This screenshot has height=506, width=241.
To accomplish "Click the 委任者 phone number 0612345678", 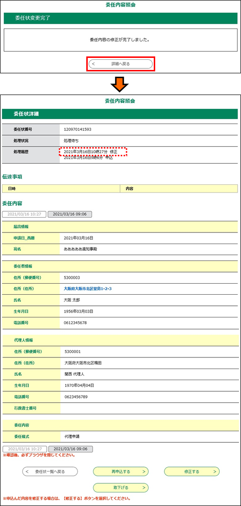I will [x=76, y=323].
